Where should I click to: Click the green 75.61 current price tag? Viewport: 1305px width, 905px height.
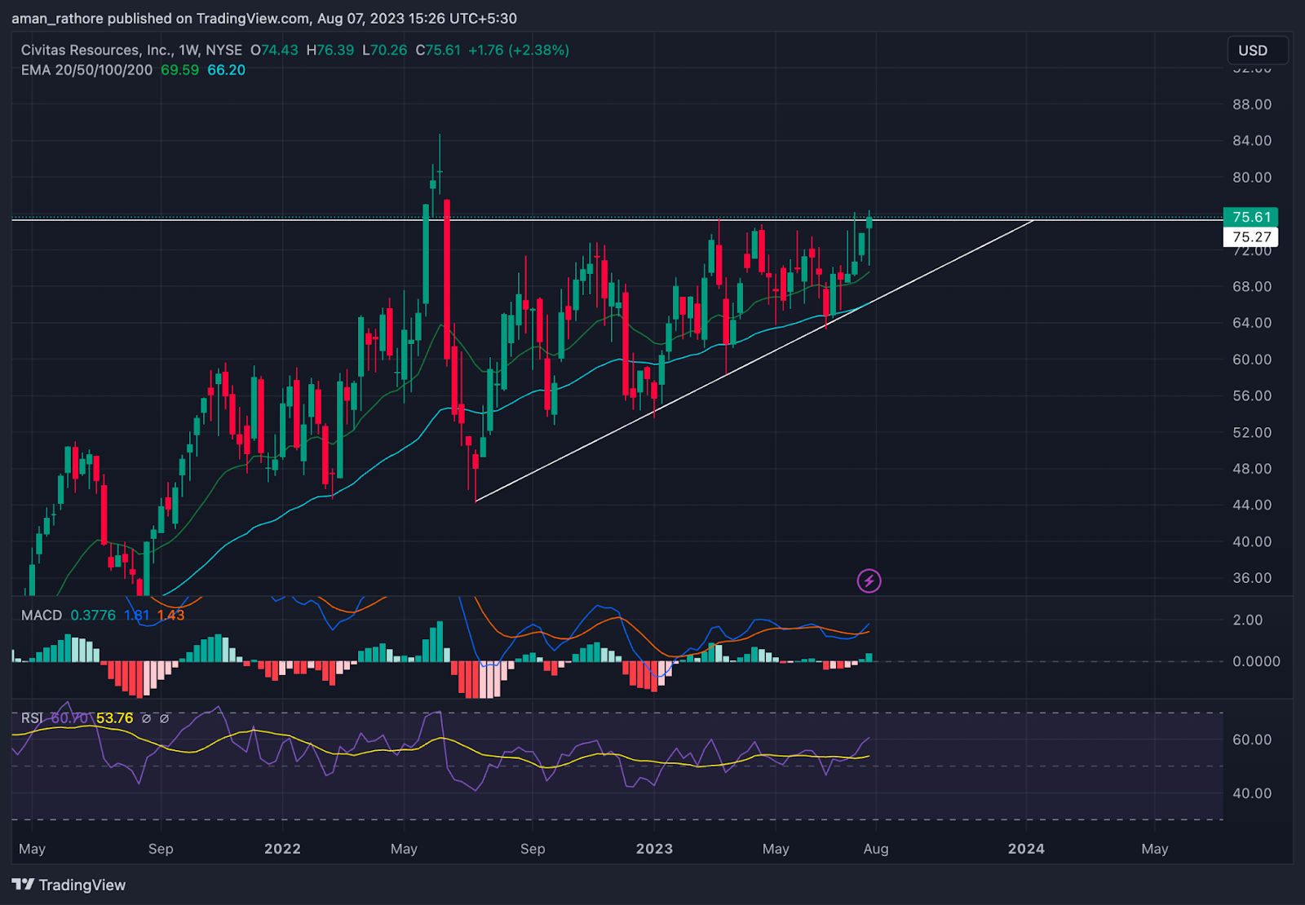tap(1251, 217)
